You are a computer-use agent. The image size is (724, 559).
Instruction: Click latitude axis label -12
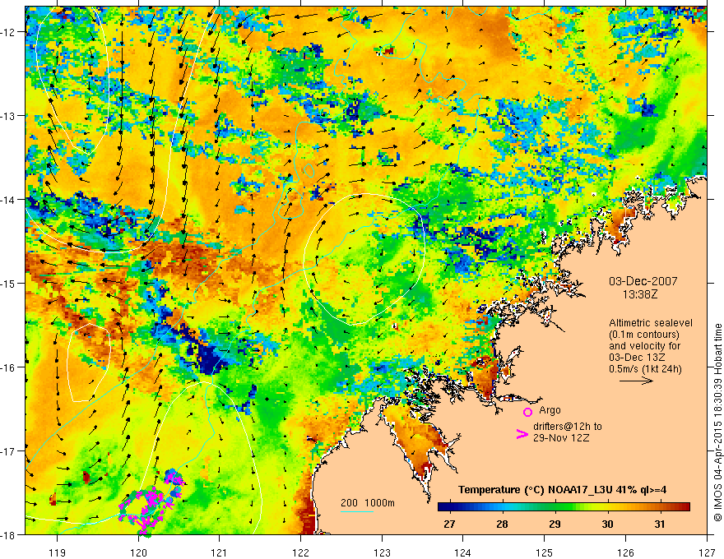coord(8,32)
